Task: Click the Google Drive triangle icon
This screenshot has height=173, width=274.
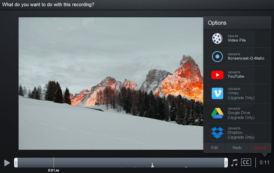Action: (x=217, y=113)
